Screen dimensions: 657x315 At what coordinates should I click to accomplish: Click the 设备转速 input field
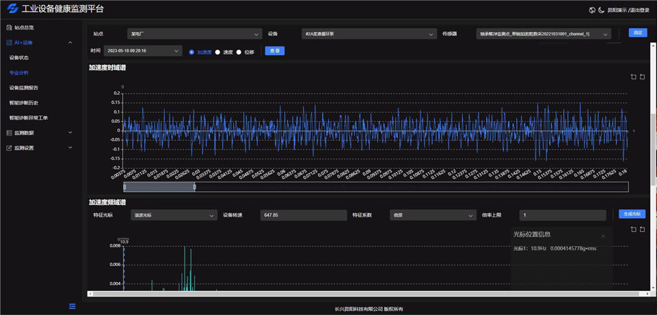(x=304, y=215)
